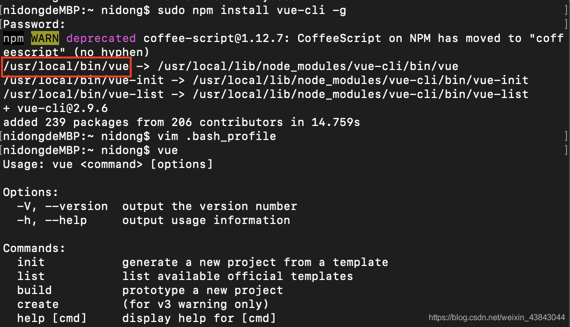The height and width of the screenshot is (327, 570).
Task: Click the blog.csdn.net watermark link
Action: [496, 317]
